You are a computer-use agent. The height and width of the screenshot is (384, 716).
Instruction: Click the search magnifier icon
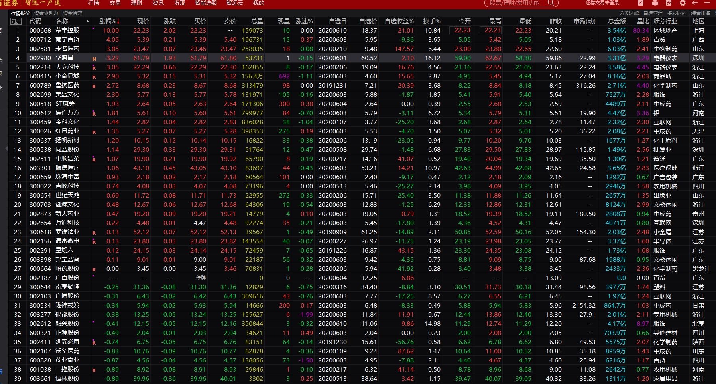pyautogui.click(x=551, y=3)
